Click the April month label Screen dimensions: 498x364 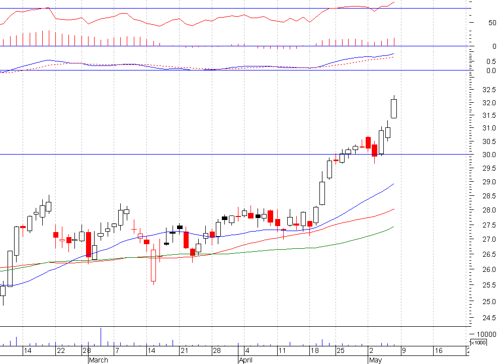tap(246, 360)
